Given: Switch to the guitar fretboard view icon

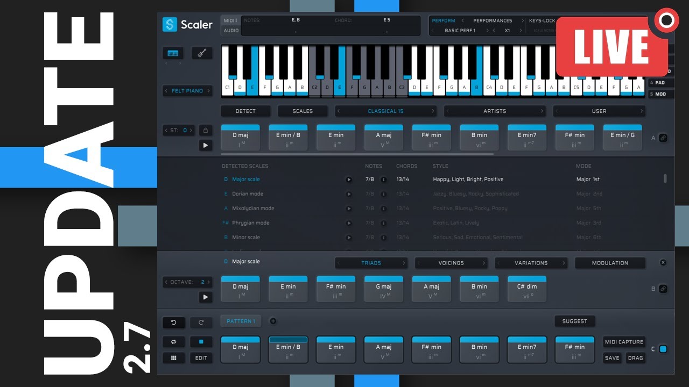Looking at the screenshot, I should (x=201, y=53).
